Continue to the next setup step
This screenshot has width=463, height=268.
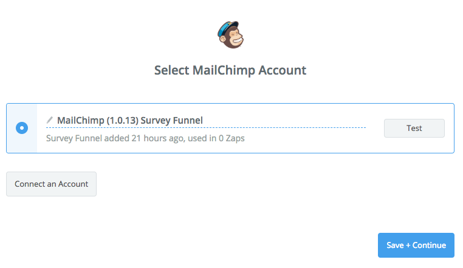(x=416, y=245)
